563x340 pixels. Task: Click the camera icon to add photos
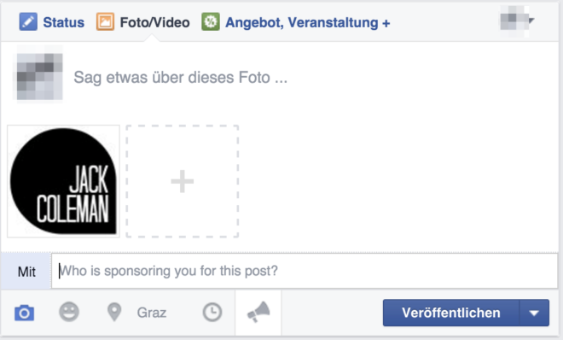[x=25, y=313]
